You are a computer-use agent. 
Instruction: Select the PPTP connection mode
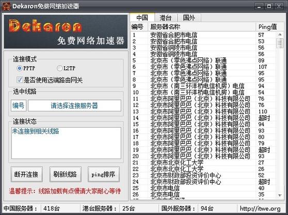tap(19, 68)
